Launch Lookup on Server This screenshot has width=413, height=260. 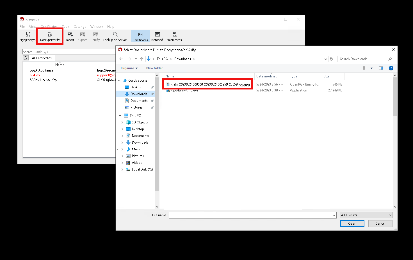(x=115, y=36)
